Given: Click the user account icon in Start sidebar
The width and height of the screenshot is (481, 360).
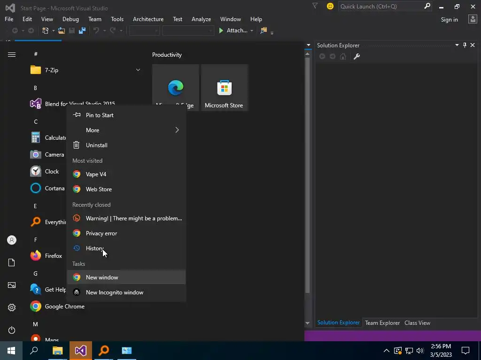Looking at the screenshot, I should pos(12,240).
